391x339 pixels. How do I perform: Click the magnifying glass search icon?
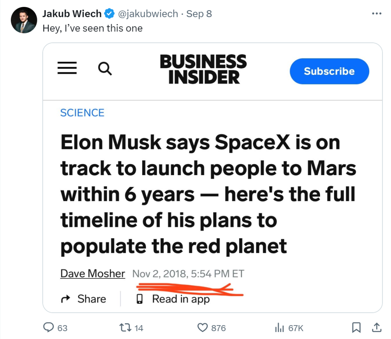[x=105, y=68]
